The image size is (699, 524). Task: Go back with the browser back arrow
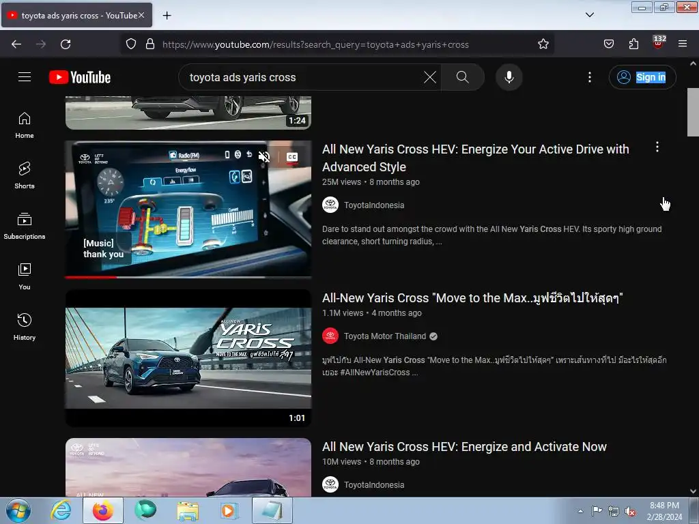pos(16,44)
